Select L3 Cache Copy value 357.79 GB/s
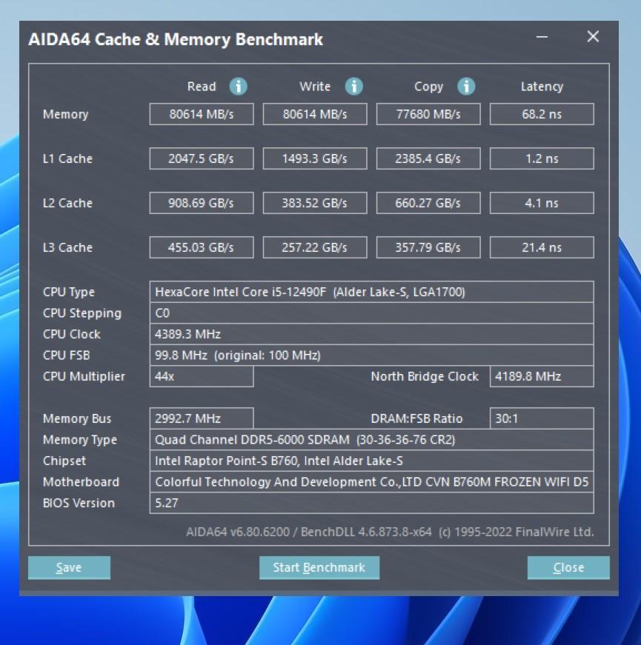This screenshot has width=641, height=645. coord(428,247)
